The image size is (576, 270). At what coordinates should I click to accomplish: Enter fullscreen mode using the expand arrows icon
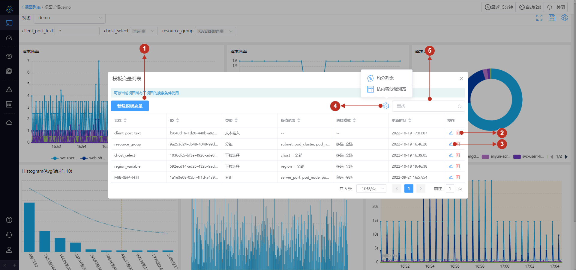539,18
